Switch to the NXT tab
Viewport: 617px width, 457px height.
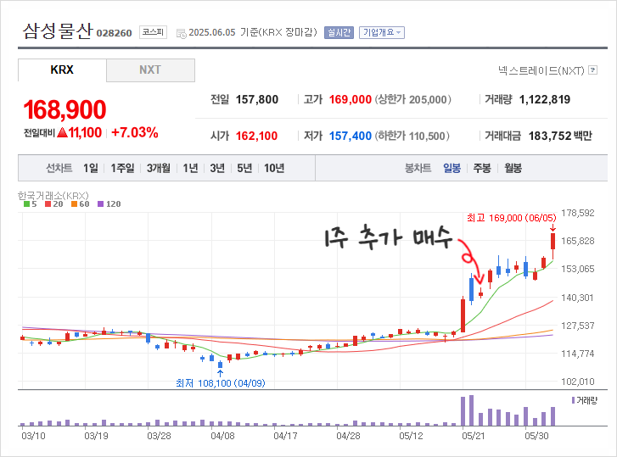pyautogui.click(x=150, y=70)
